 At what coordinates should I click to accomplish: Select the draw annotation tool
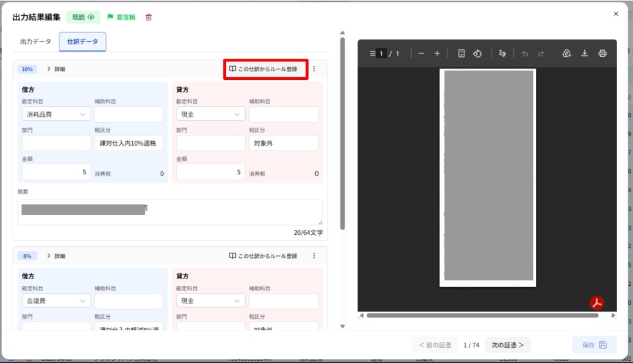502,53
